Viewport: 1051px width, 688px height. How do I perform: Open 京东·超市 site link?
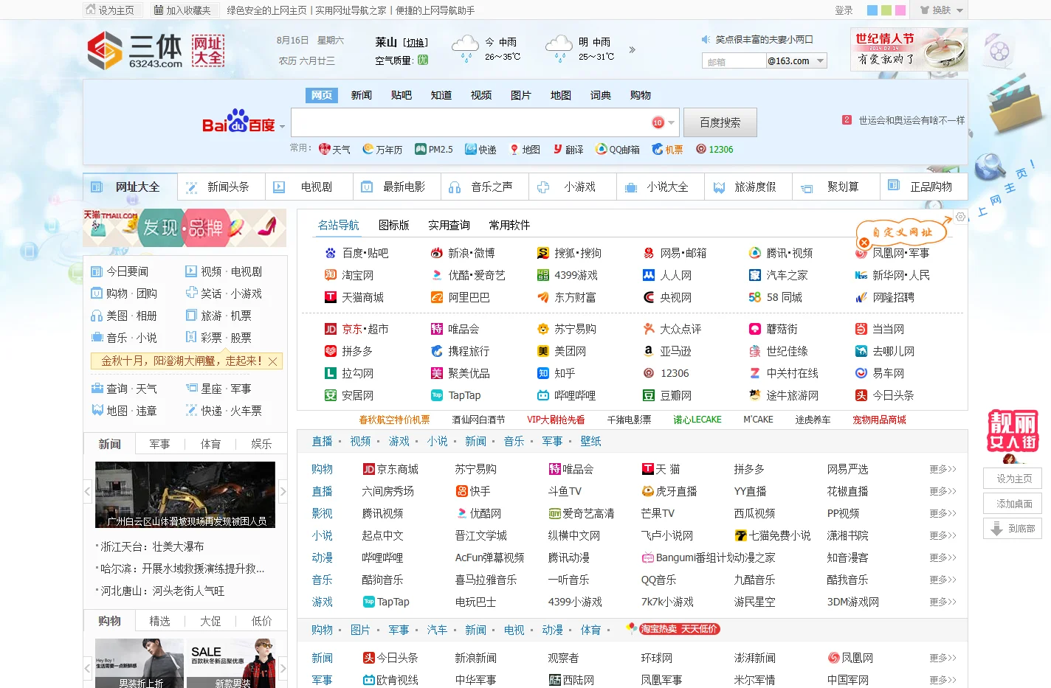point(356,329)
